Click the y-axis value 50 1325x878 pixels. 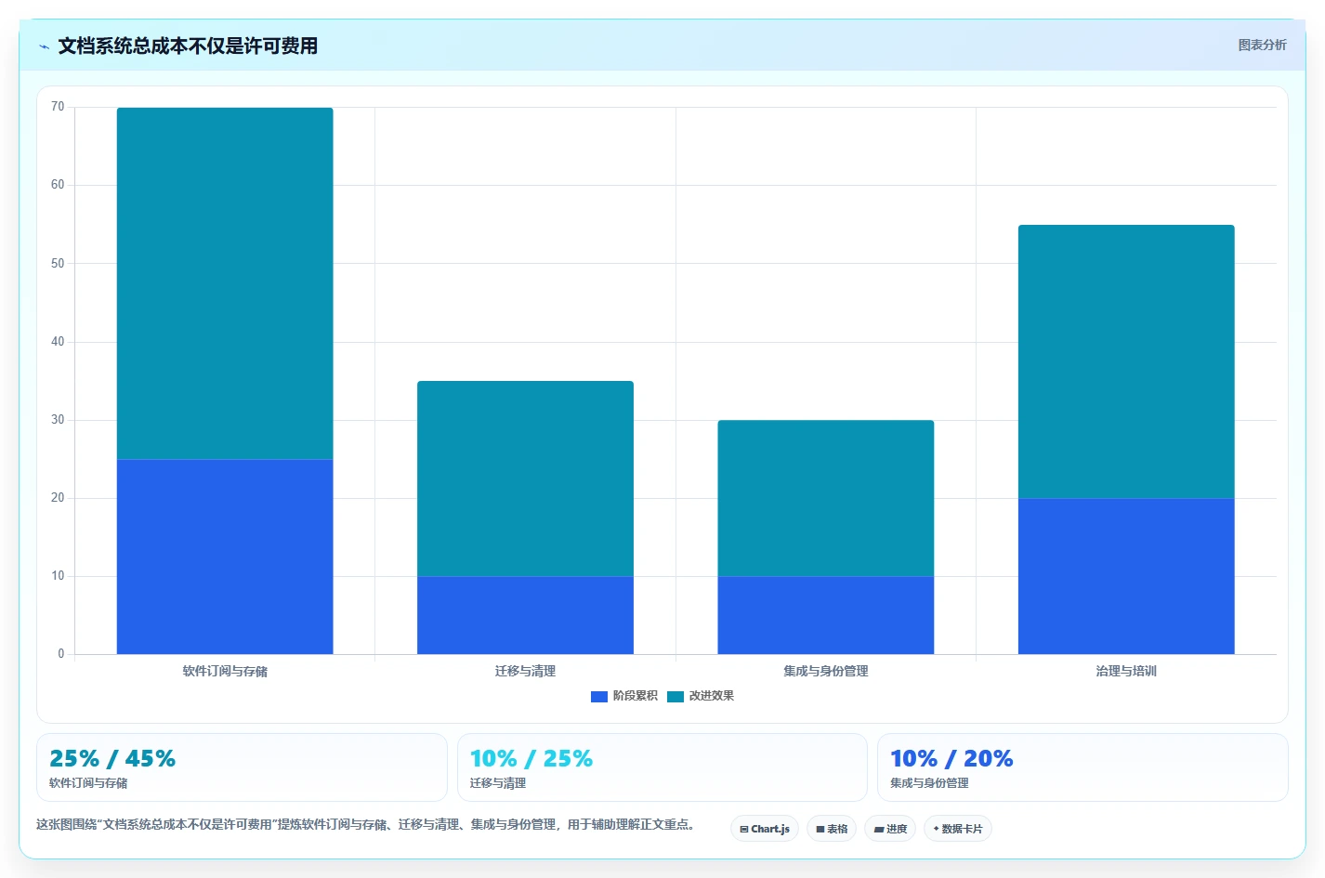(58, 264)
